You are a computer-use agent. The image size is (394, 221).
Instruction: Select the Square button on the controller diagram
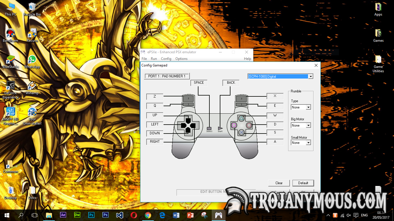[234, 125]
